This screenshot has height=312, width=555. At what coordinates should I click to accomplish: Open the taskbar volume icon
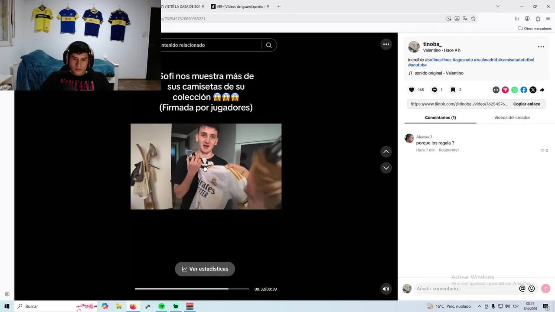(507, 306)
